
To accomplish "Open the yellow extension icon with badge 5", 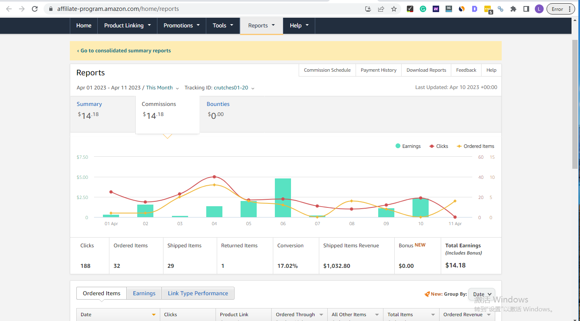I will [x=488, y=10].
